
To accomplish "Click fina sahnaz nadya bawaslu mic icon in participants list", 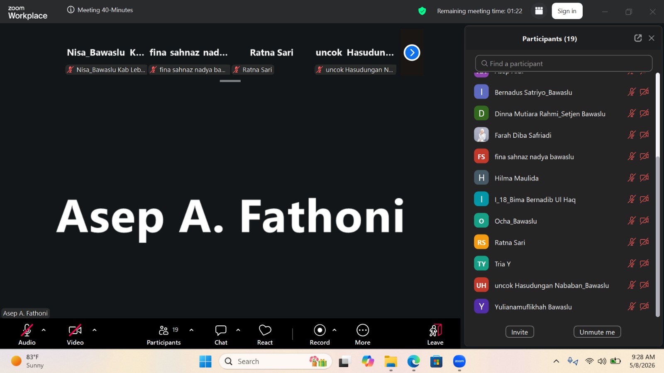I will 632,156.
